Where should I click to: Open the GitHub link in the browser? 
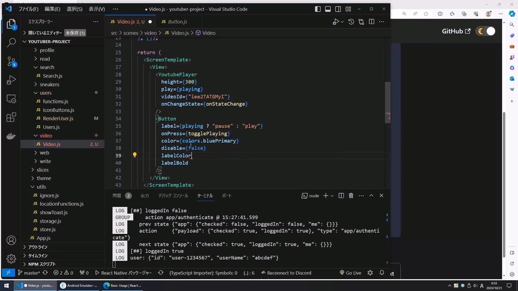[x=456, y=31]
